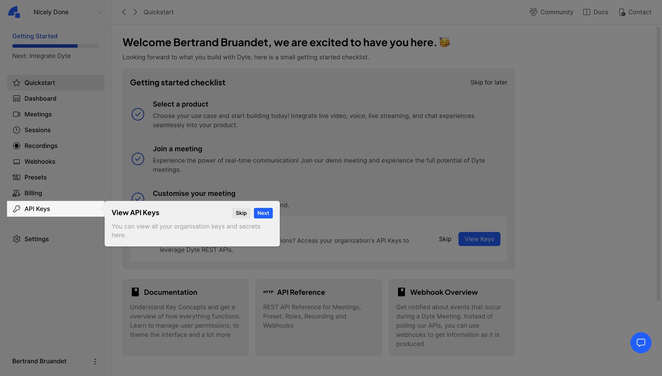Viewport: 662px width, 376px height.
Task: Select the Sessions clock icon
Action: pos(17,130)
